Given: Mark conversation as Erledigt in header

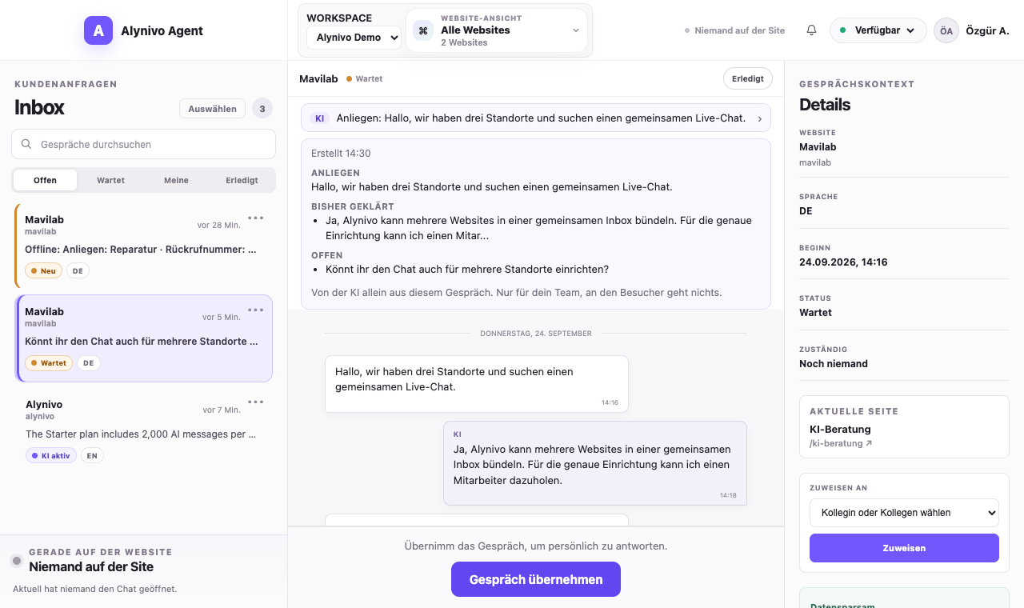Looking at the screenshot, I should pyautogui.click(x=748, y=78).
